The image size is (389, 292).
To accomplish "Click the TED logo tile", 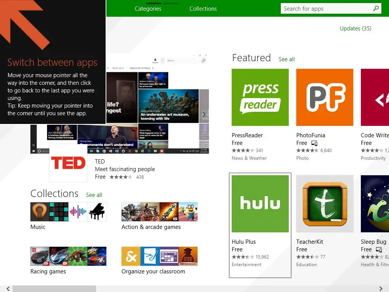I will pos(68,163).
